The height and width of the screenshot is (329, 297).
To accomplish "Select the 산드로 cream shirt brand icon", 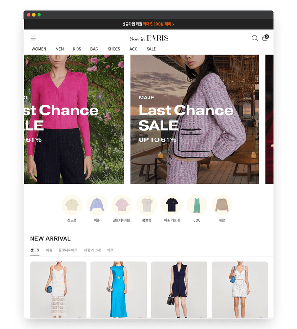I will click(x=71, y=205).
